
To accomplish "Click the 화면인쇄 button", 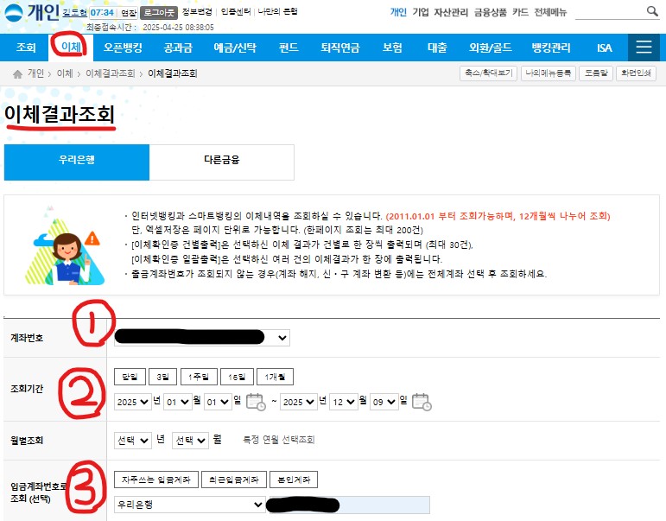I will 636,73.
